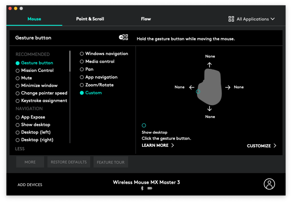This screenshot has height=203, width=292.
Task: Choose App navigation gesture mode
Action: click(x=99, y=77)
